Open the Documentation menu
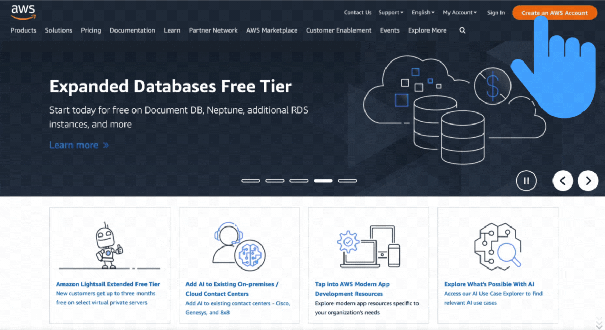 click(132, 30)
